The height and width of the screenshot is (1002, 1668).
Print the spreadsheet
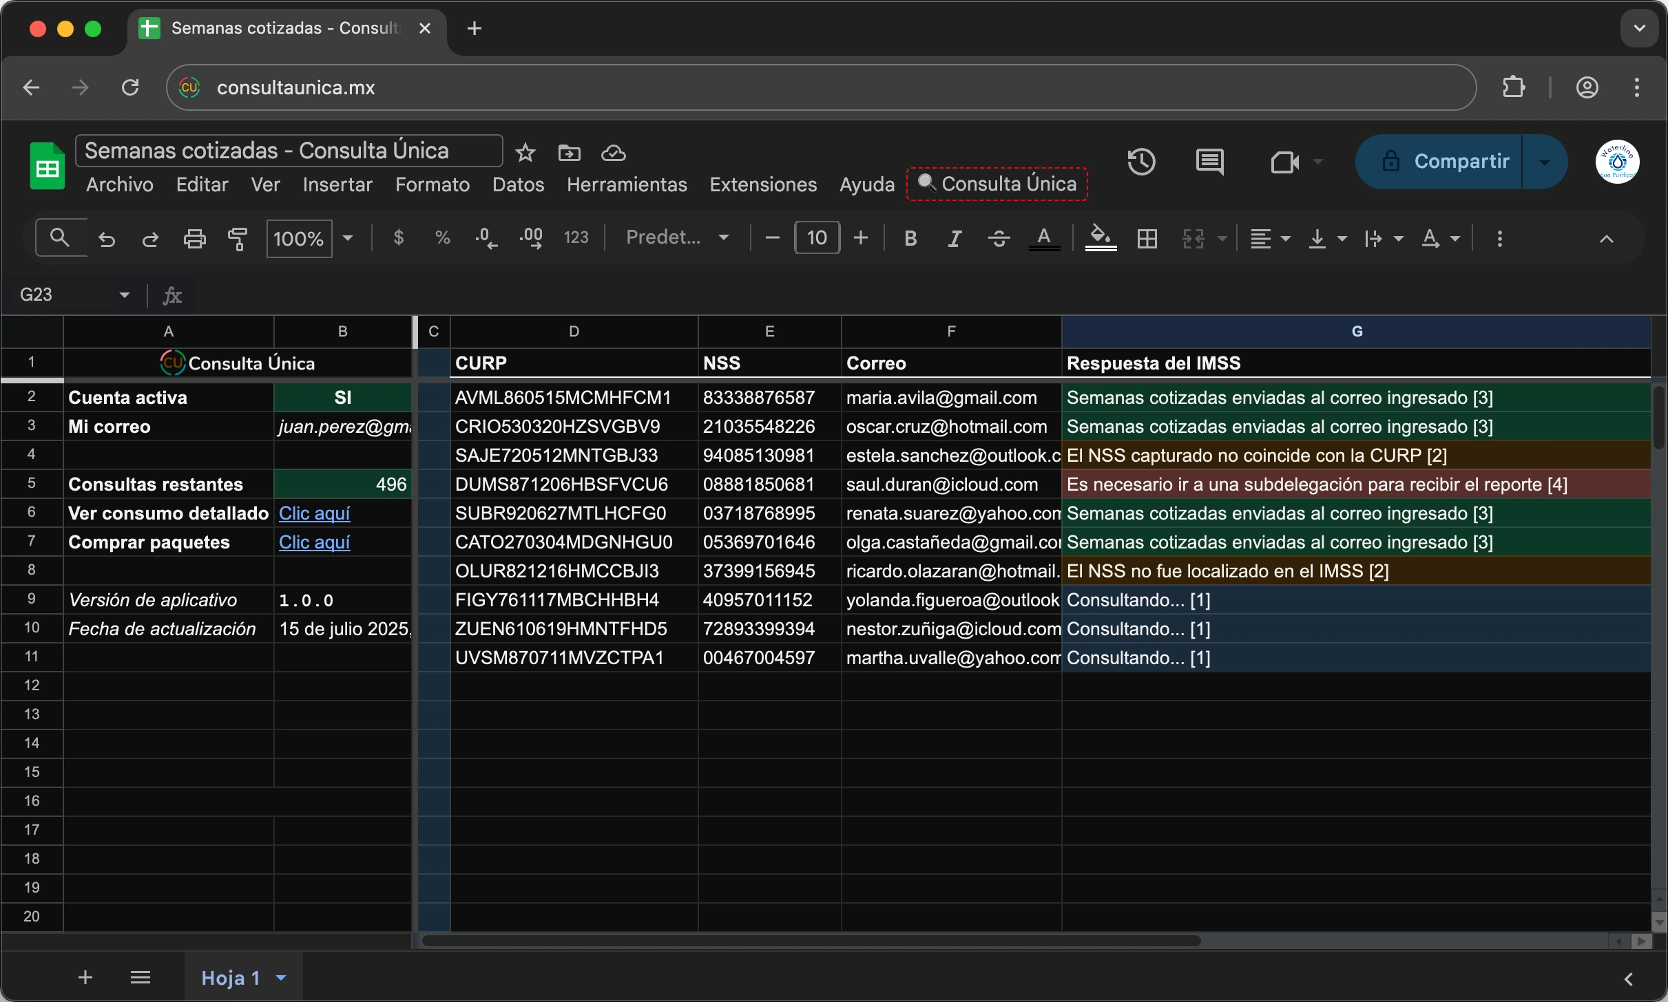(195, 239)
